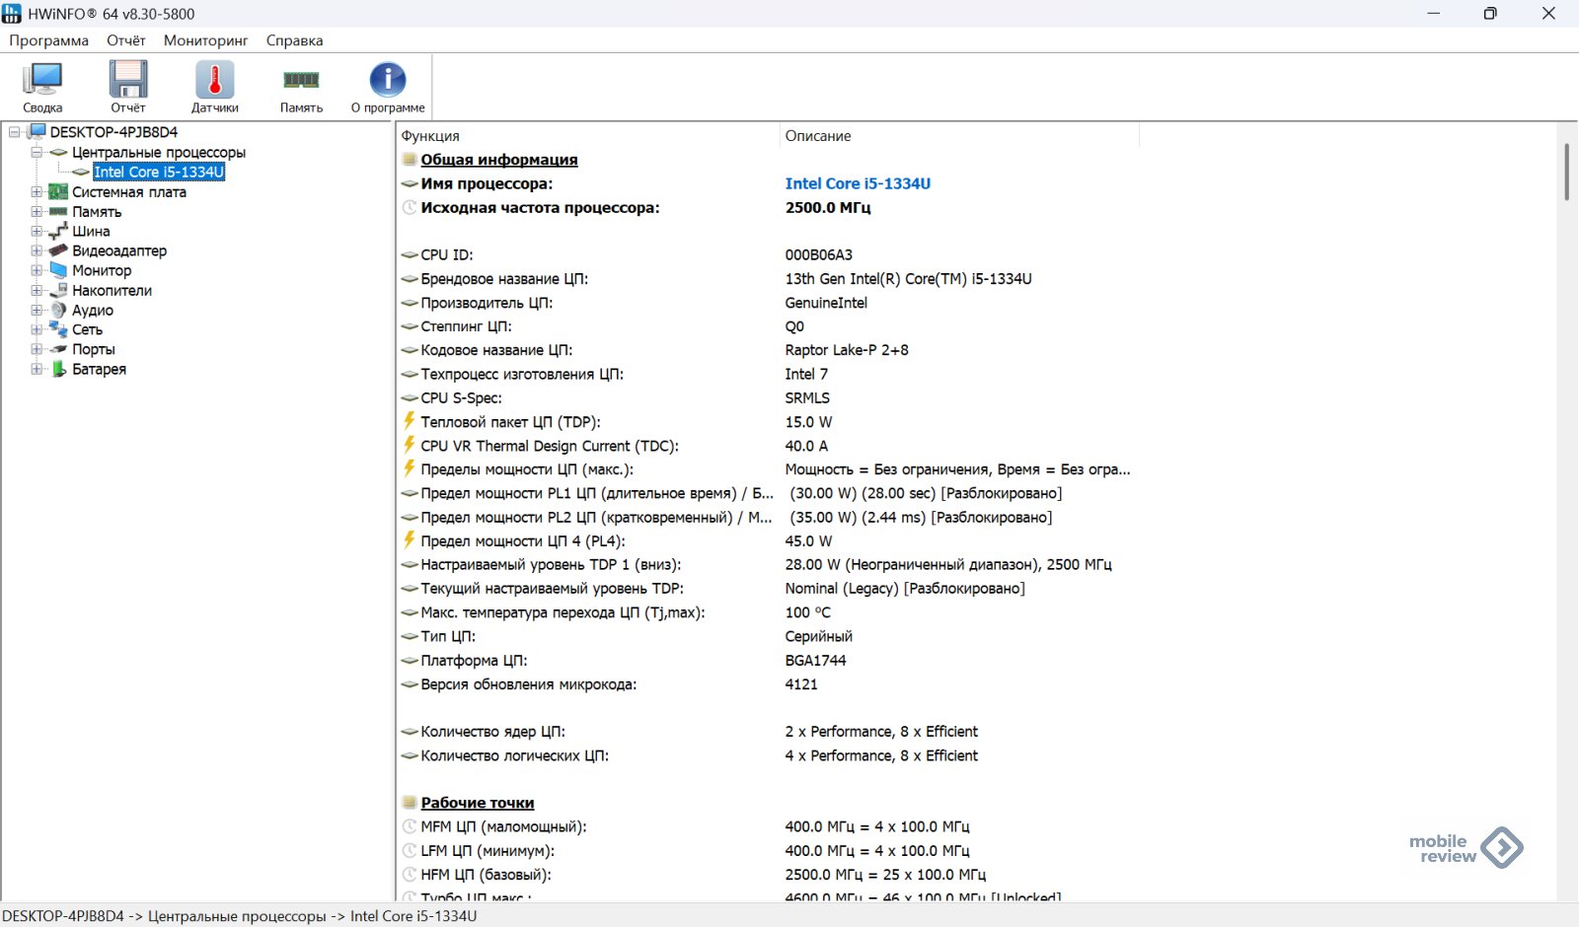1579x927 pixels.
Task: Click the Память memory toolbar icon
Action: pyautogui.click(x=301, y=87)
